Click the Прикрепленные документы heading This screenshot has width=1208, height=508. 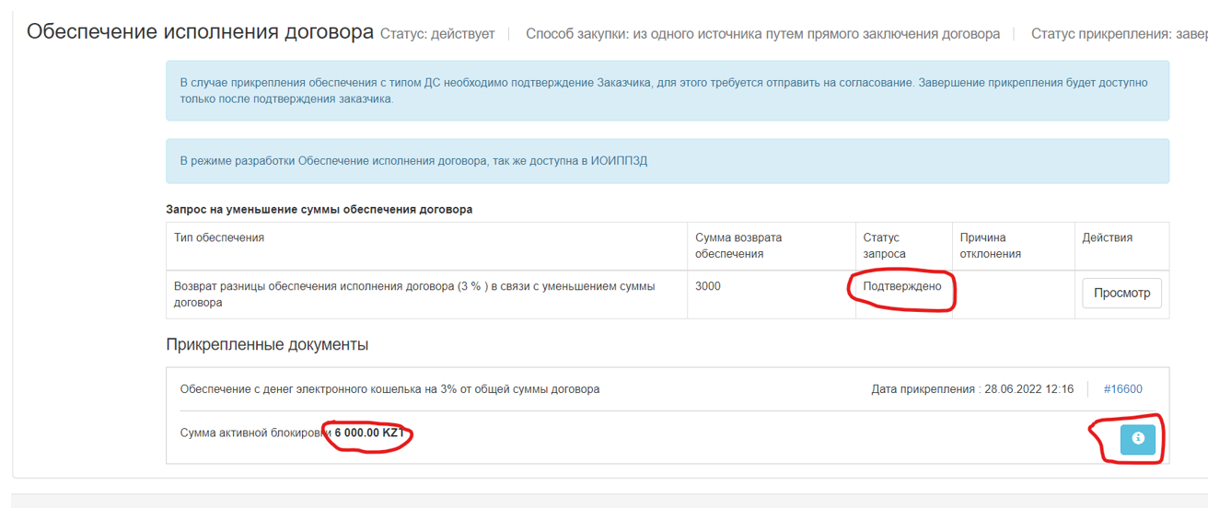[x=267, y=345]
